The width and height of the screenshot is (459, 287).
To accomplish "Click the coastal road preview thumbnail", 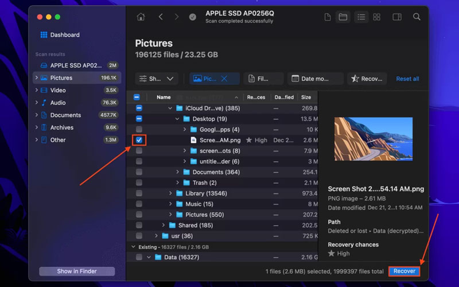I will click(x=373, y=138).
